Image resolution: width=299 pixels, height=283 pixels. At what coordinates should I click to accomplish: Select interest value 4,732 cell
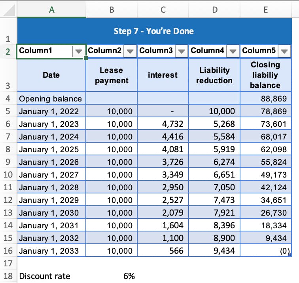click(x=163, y=124)
